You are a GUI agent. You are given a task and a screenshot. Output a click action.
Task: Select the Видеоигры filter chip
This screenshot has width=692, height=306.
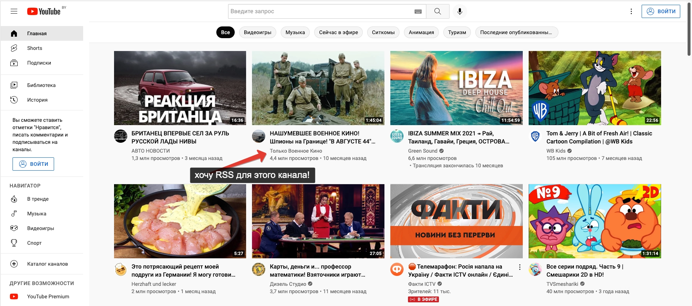coord(258,32)
